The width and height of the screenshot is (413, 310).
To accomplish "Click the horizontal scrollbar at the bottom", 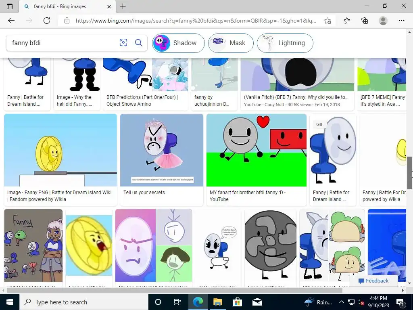I will [x=174, y=290].
